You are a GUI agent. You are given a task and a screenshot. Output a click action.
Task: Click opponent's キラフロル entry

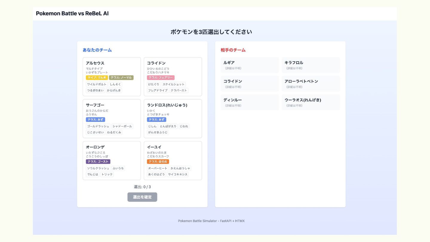(x=311, y=65)
